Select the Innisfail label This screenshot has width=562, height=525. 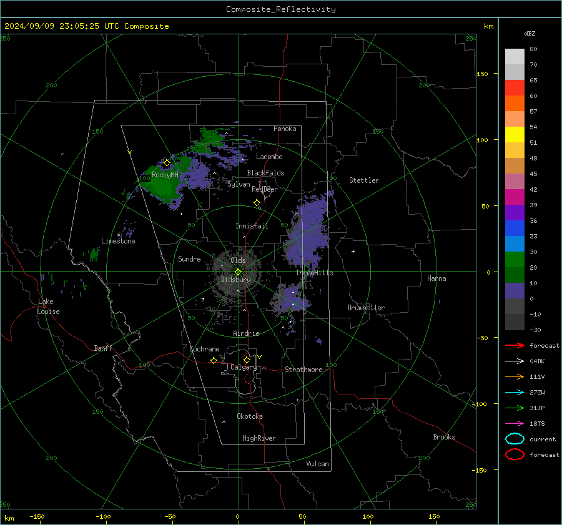(252, 226)
